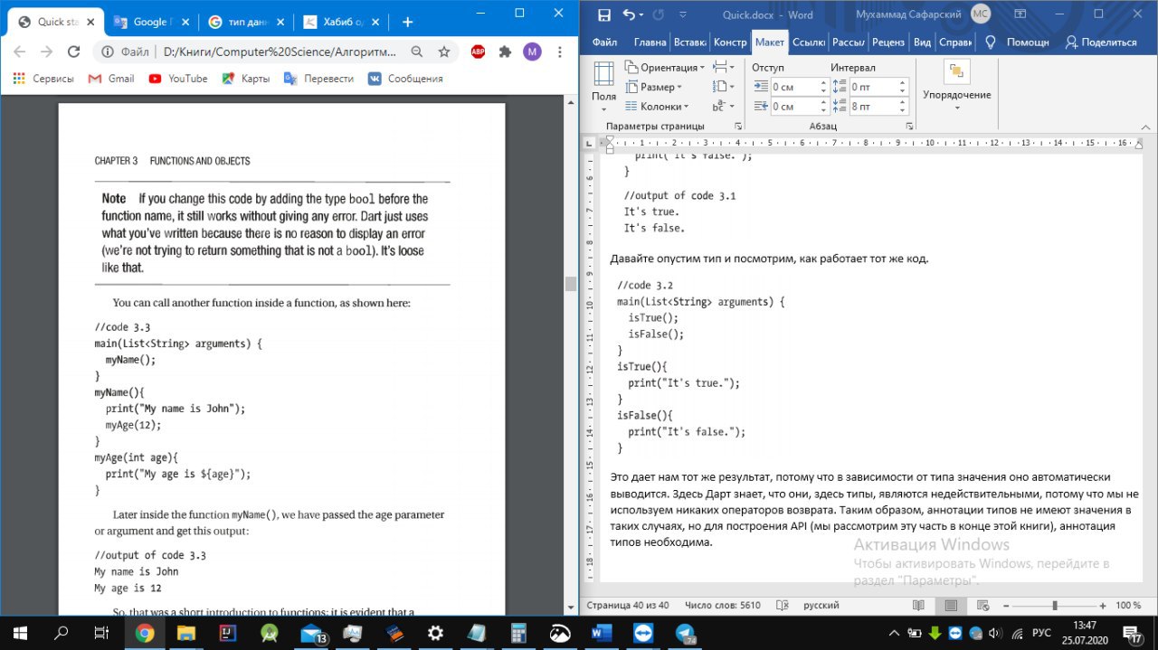Undo the last action in Word

629,14
